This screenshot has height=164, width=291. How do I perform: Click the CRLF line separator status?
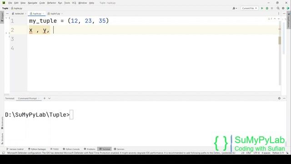point(249,153)
